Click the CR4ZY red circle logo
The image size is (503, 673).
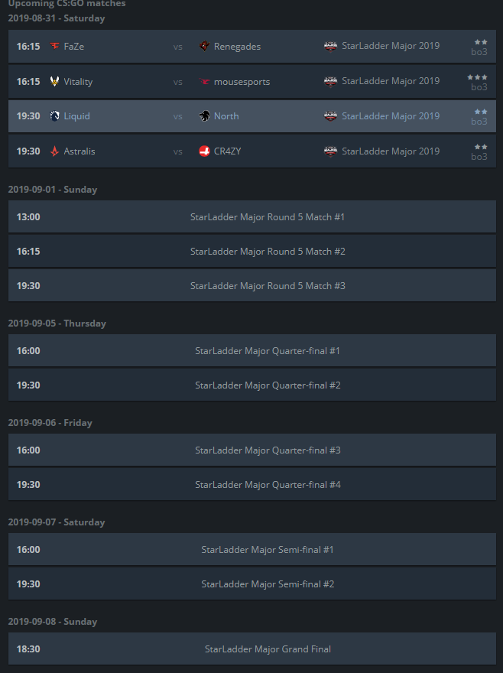pyautogui.click(x=204, y=151)
